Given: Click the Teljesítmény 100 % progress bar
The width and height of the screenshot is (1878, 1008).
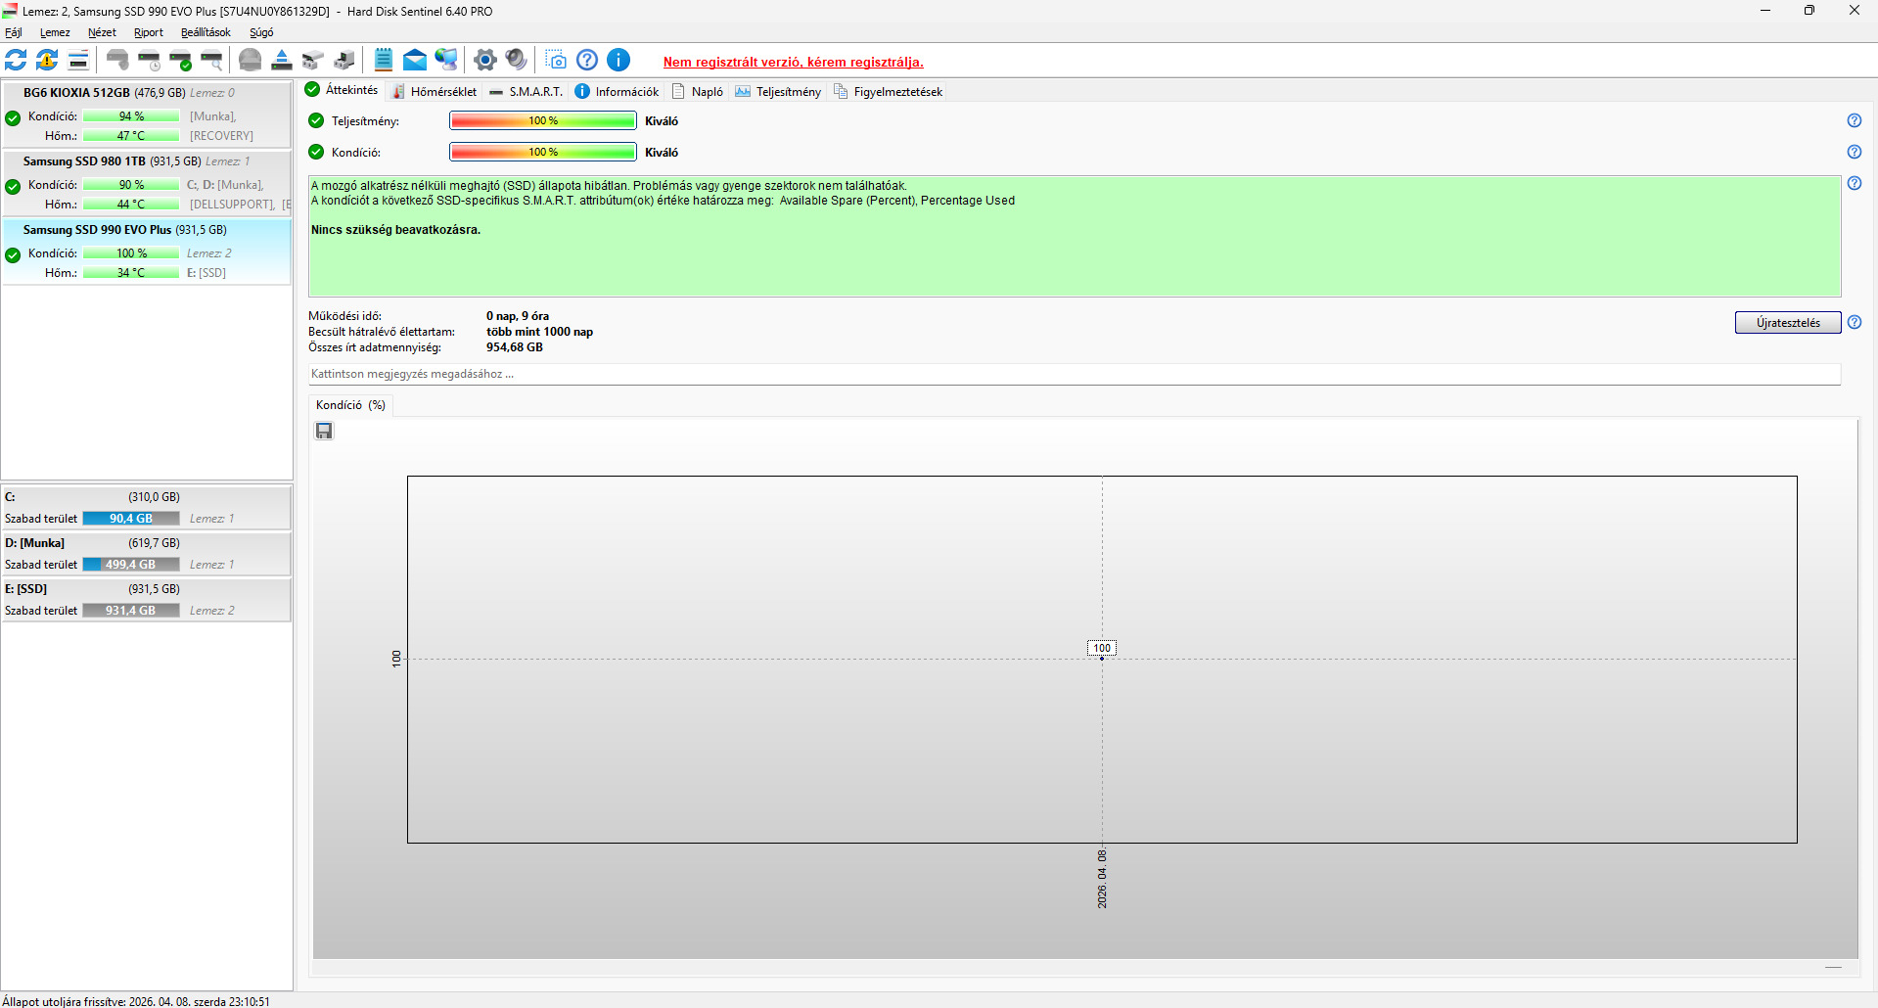Looking at the screenshot, I should coord(543,120).
